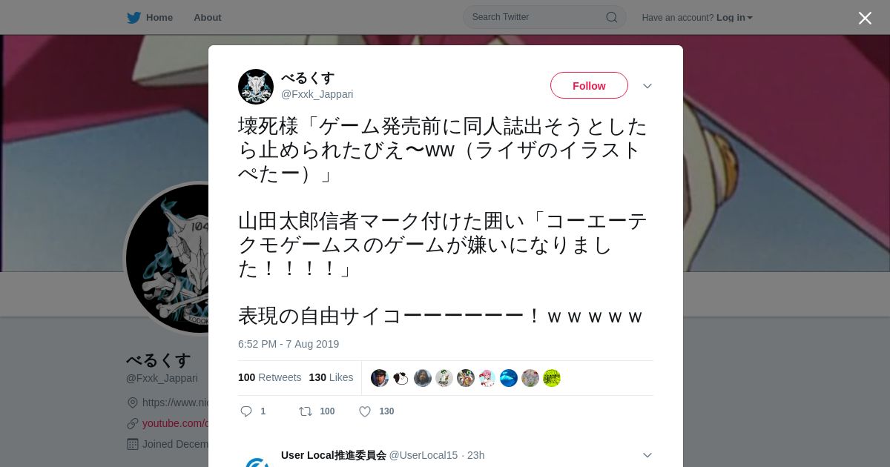The height and width of the screenshot is (467, 890).
Task: Open べるくす profile avatar in tweet
Action: [x=256, y=87]
